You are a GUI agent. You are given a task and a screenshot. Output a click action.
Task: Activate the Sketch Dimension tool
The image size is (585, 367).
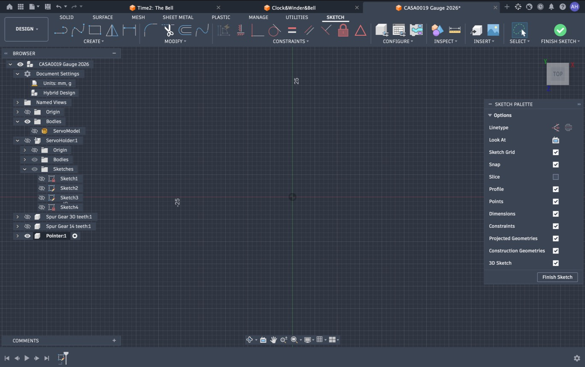click(x=129, y=30)
